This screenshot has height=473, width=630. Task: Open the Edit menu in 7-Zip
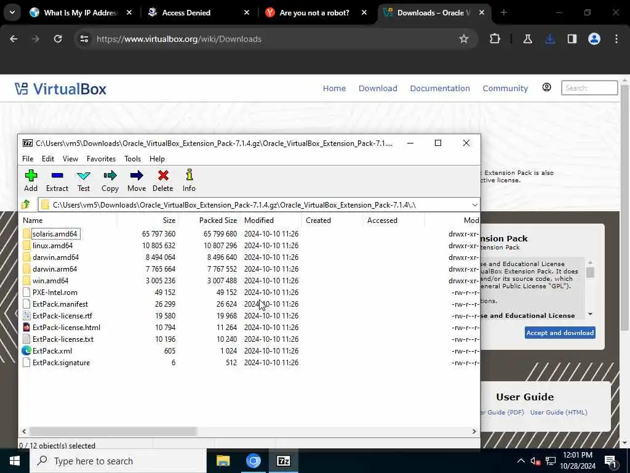[x=48, y=159]
